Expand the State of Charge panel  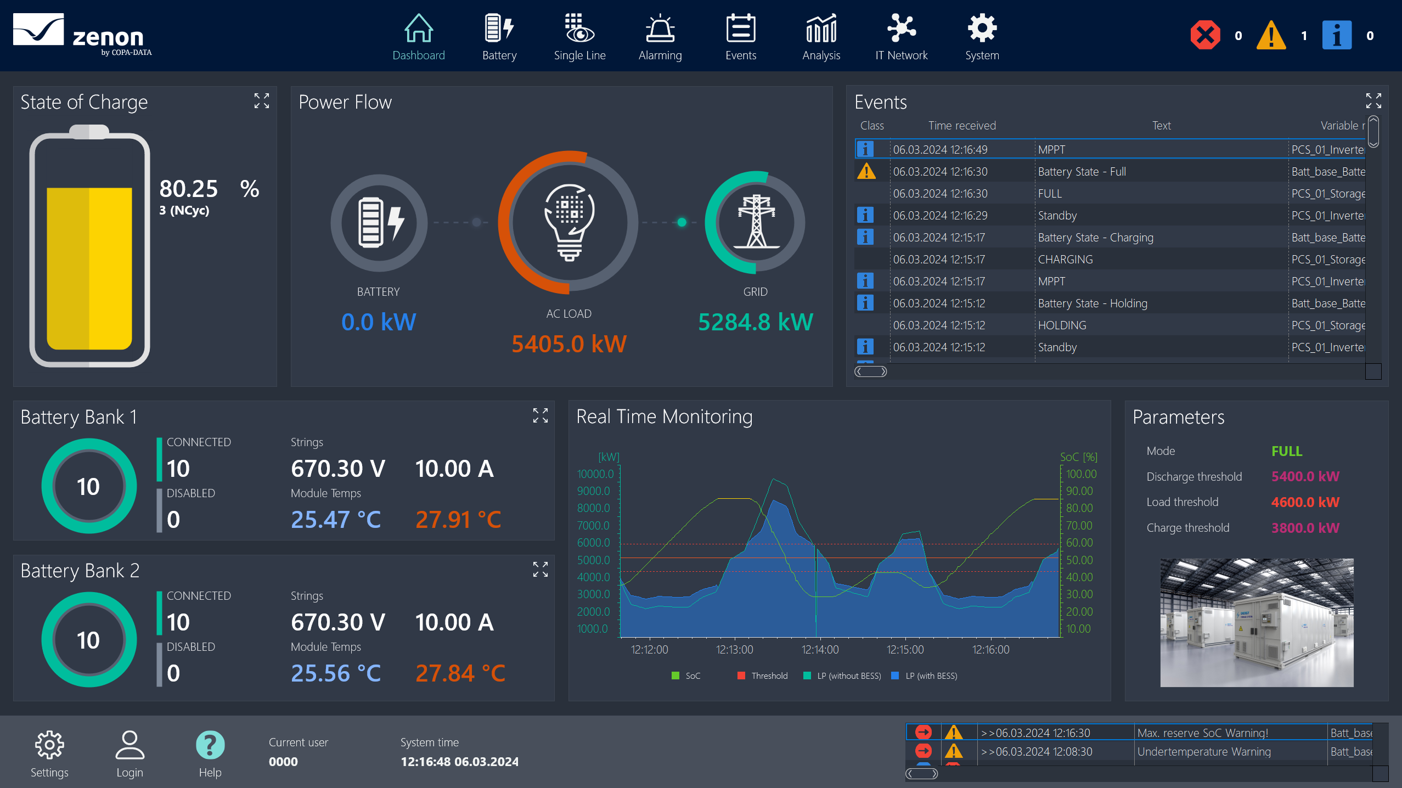coord(262,101)
